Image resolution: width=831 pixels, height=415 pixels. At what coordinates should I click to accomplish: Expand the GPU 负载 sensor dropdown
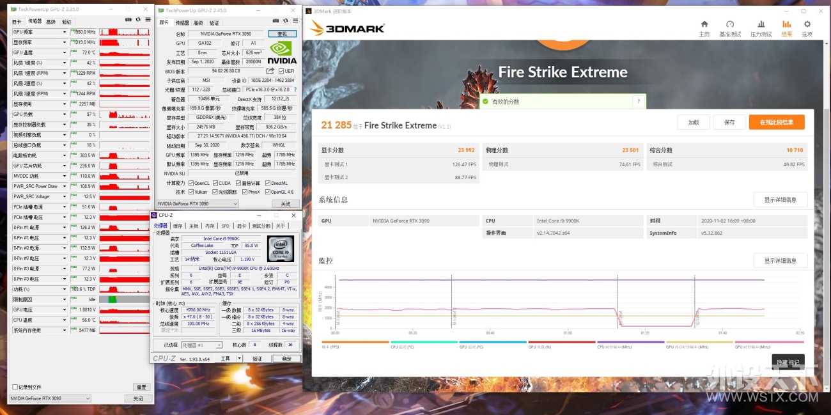[x=64, y=114]
